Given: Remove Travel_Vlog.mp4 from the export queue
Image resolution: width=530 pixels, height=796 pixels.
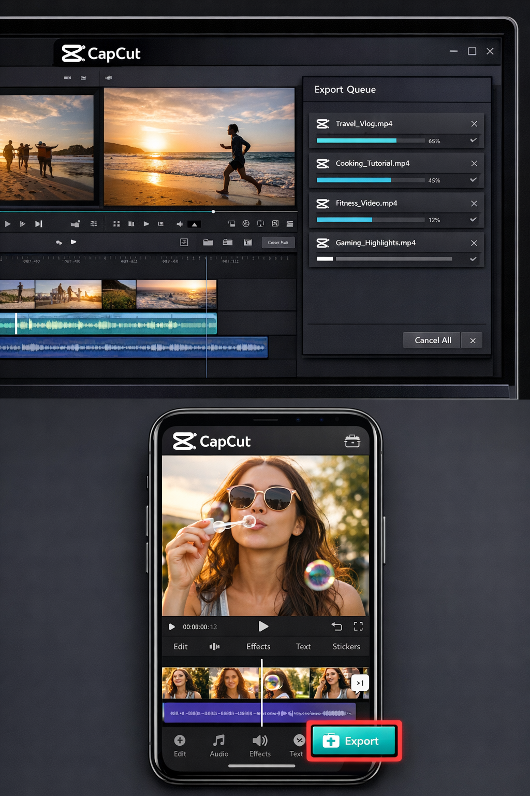Looking at the screenshot, I should (x=474, y=124).
